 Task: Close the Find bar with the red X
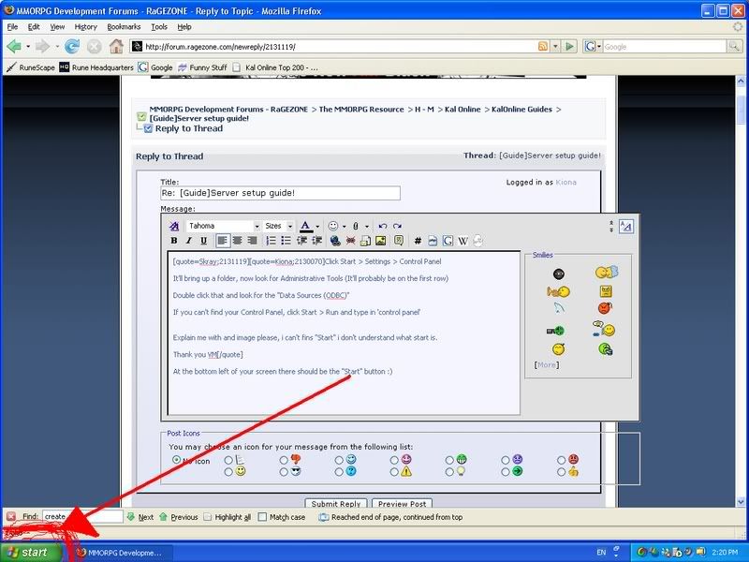point(10,516)
